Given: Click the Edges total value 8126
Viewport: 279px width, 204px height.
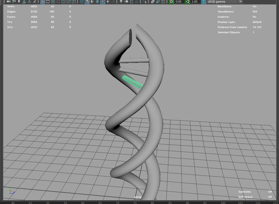Looking at the screenshot, I should 34,11.
